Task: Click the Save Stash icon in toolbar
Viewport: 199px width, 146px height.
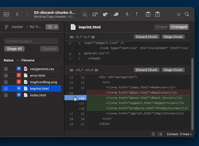Action: (148, 14)
